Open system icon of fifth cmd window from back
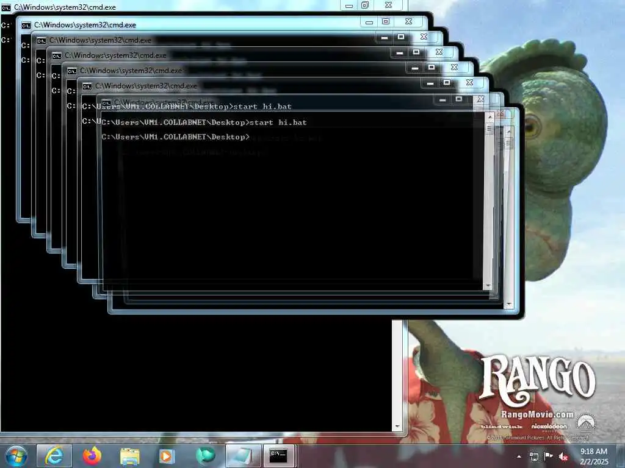The image size is (625, 468). point(72,71)
